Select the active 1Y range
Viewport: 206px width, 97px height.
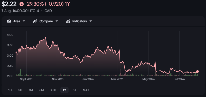pos(64,90)
